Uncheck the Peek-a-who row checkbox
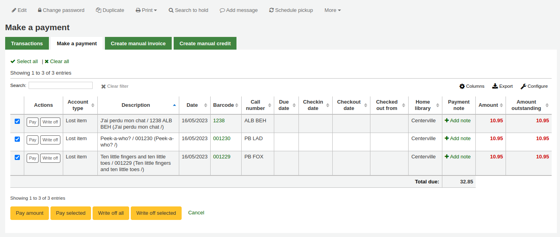Screen dimensions: 560x237 point(17,139)
